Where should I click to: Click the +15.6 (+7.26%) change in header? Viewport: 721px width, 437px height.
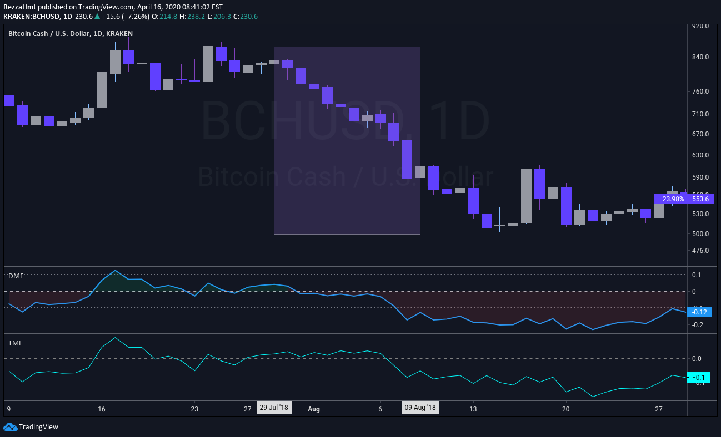126,17
